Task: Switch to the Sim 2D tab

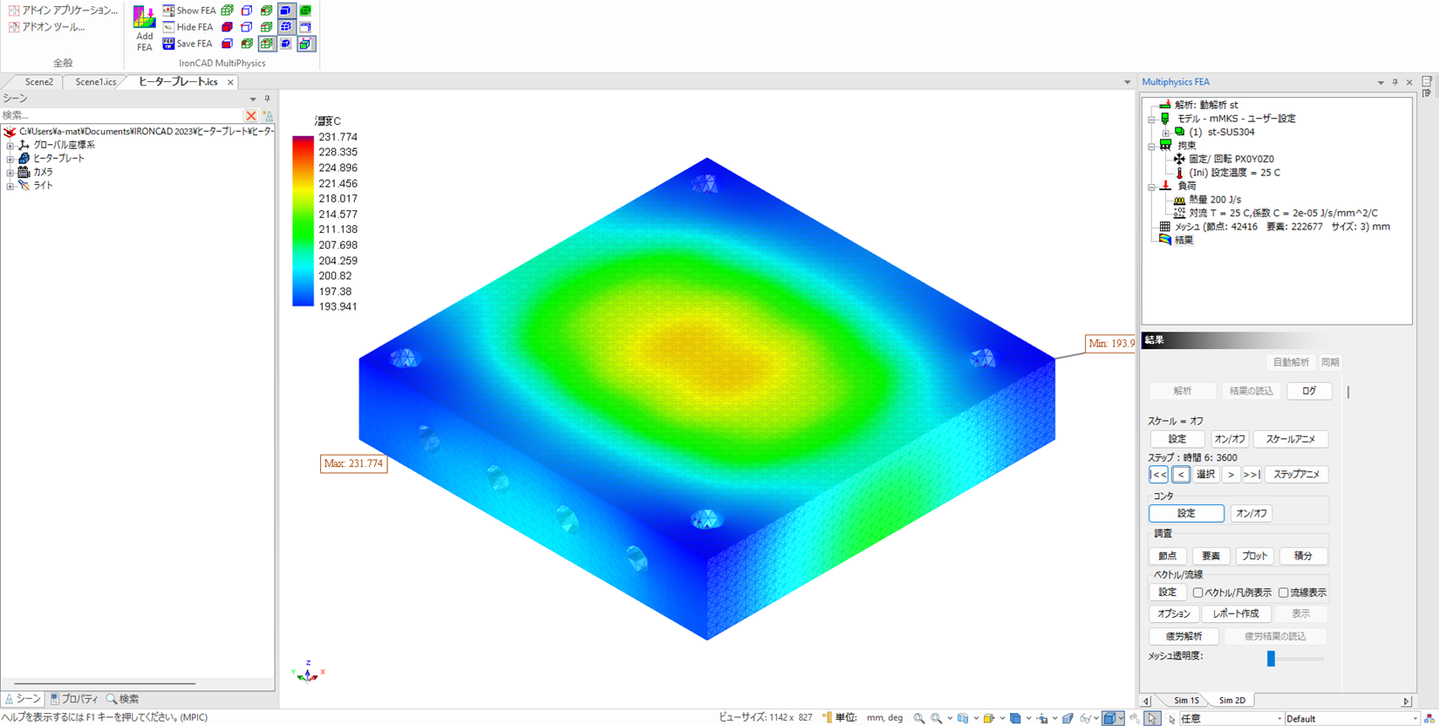Action: pyautogui.click(x=1231, y=700)
